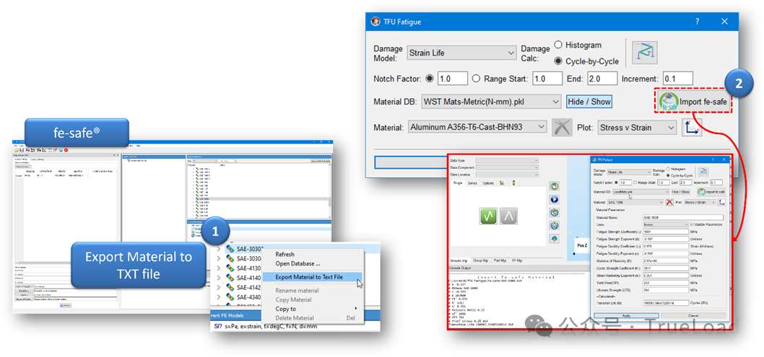Click the plot axes icon in the inset dialog
Screen dimensions: 764x357
[721, 202]
